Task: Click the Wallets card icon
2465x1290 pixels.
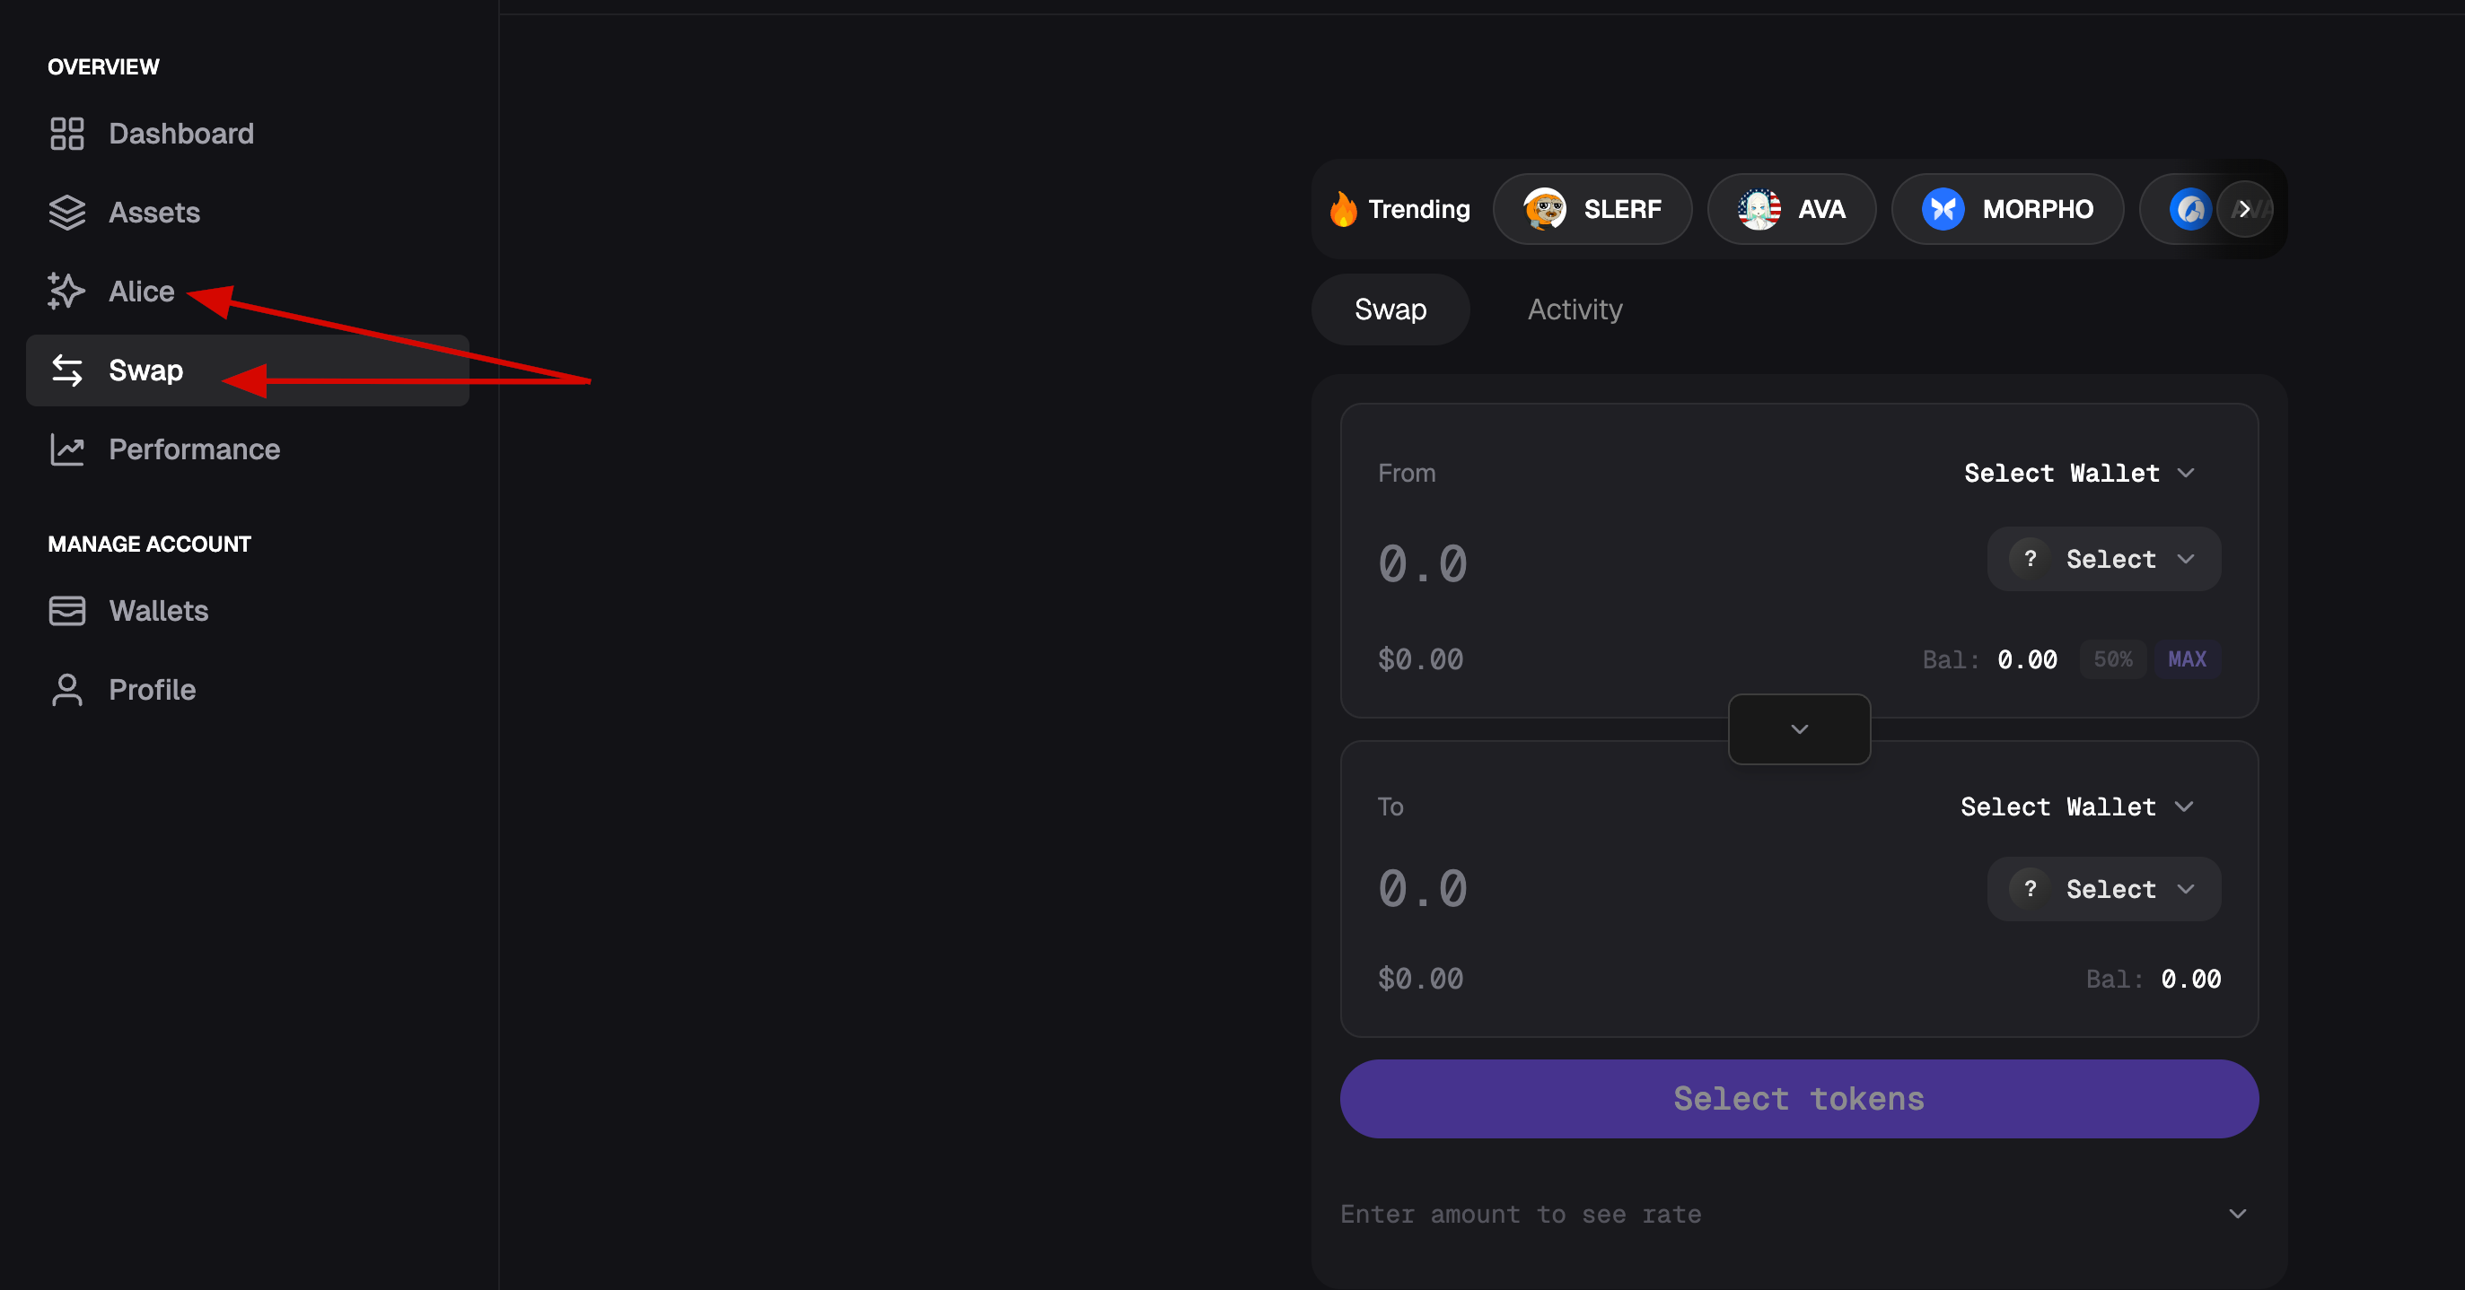Action: (x=67, y=611)
